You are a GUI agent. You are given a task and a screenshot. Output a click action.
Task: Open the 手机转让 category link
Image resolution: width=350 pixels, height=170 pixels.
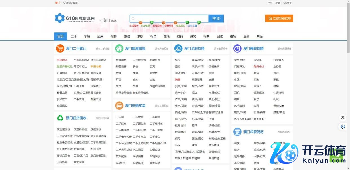point(62,60)
